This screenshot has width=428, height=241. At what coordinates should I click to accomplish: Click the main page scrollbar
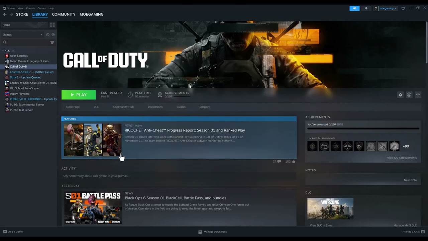point(426,42)
